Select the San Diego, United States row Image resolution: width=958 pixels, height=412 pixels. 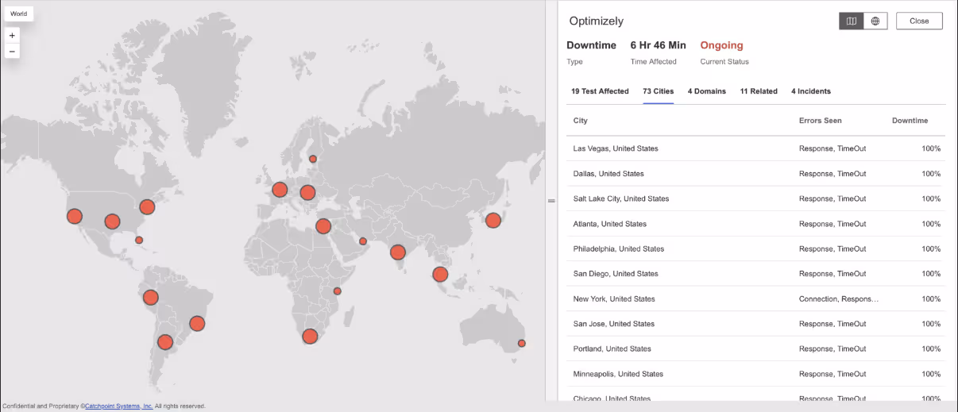(x=756, y=274)
